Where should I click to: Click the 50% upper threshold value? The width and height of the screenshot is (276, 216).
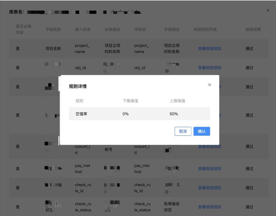[x=174, y=114]
